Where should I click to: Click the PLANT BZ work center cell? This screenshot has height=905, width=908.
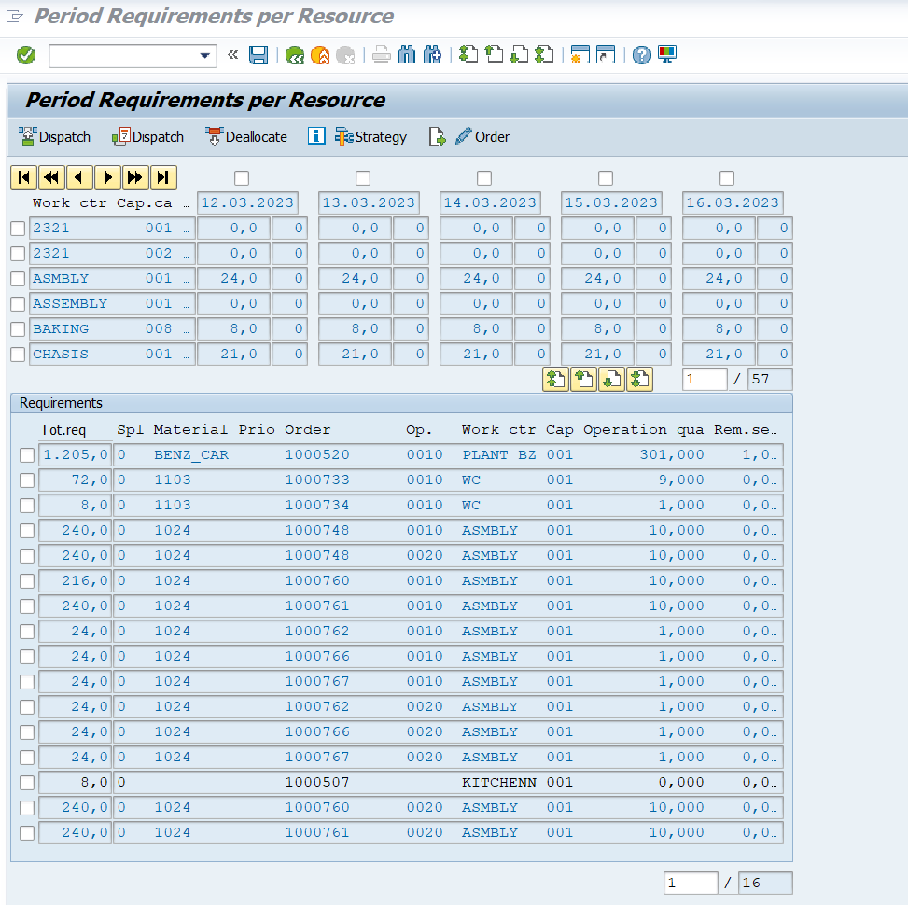point(499,455)
